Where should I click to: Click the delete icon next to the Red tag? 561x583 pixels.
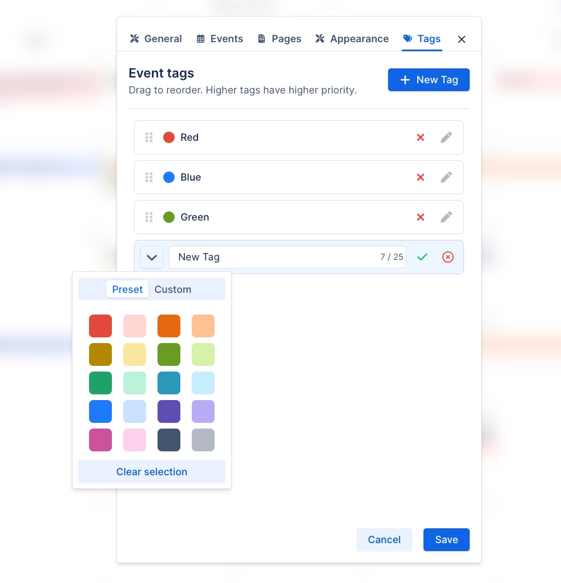pyautogui.click(x=421, y=137)
